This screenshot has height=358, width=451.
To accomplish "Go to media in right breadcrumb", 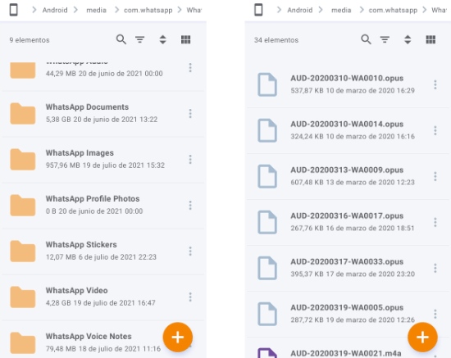I will click(341, 10).
